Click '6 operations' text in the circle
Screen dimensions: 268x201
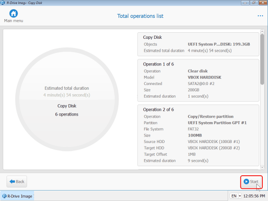[67, 114]
